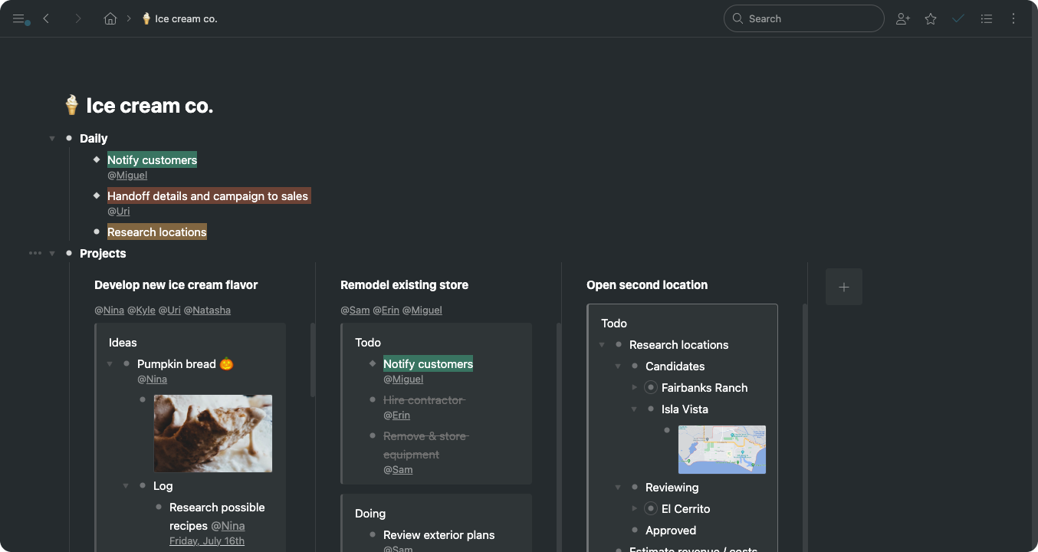Star this Ice cream co. page
The image size is (1038, 552).
coord(931,19)
